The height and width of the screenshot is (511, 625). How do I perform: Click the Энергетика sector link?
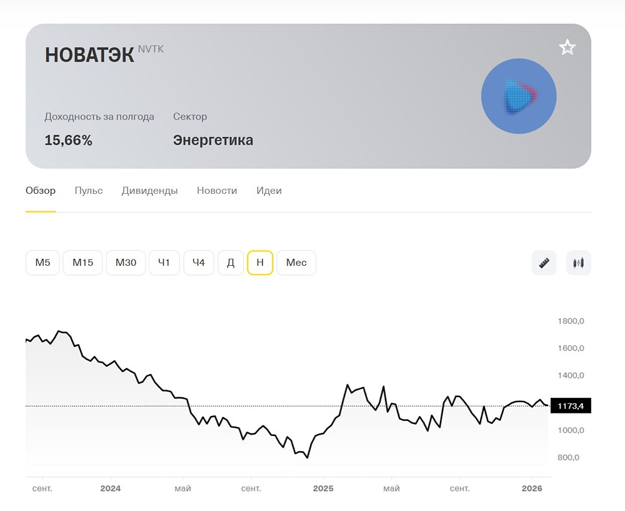[213, 140]
